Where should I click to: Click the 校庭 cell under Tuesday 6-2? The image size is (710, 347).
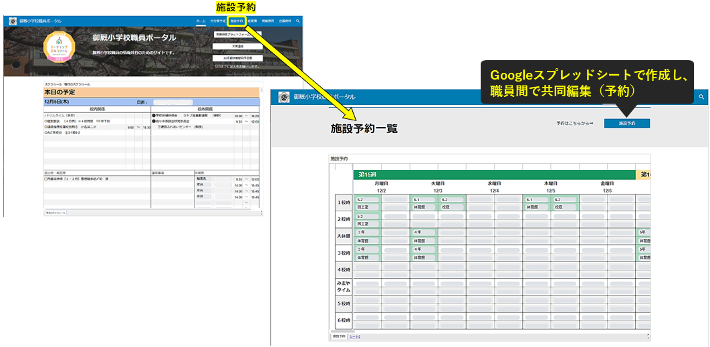pos(453,207)
